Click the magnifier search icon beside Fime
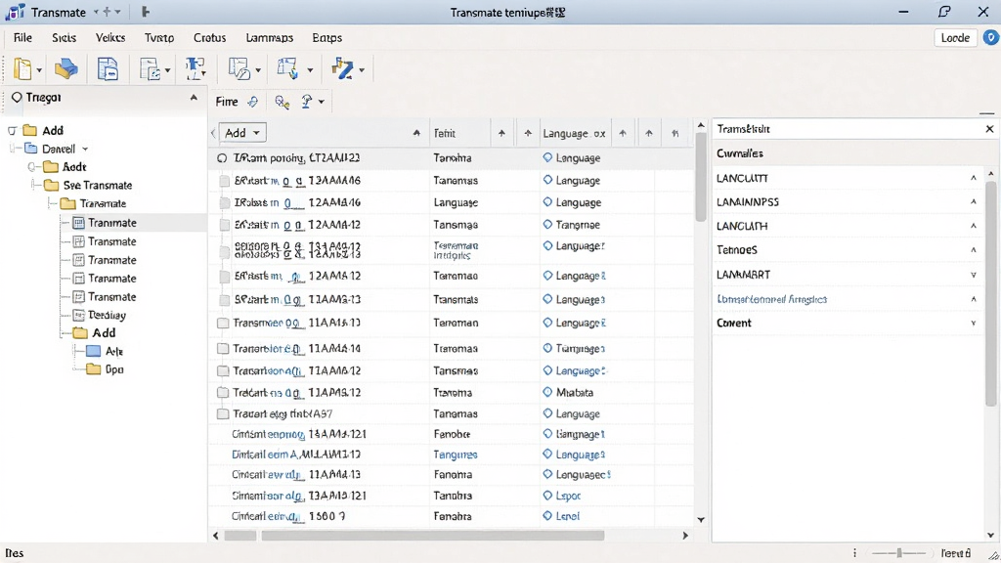Image resolution: width=1001 pixels, height=563 pixels. point(282,102)
